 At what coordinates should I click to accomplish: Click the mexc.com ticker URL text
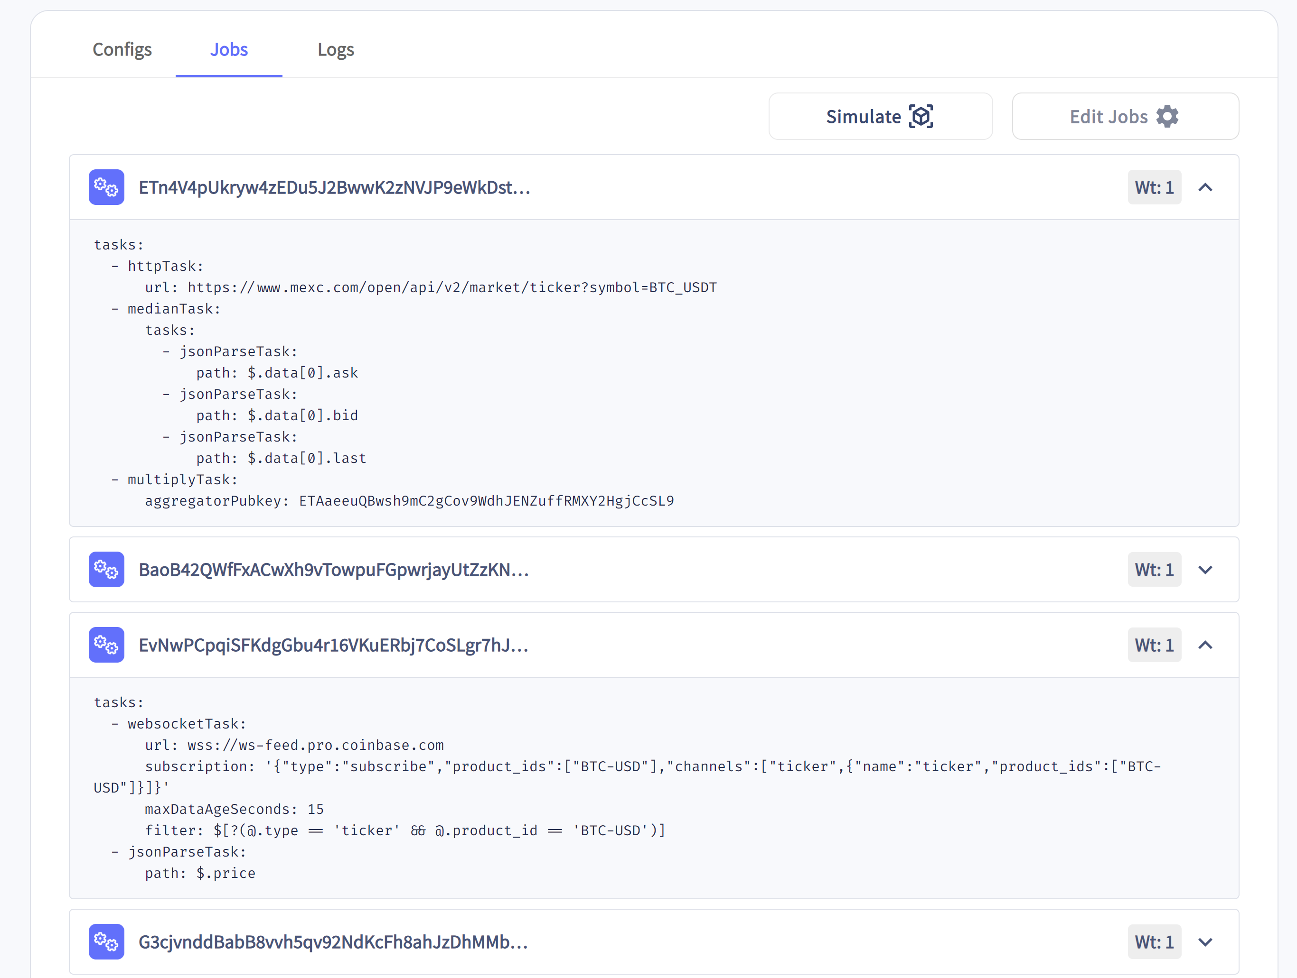[451, 287]
